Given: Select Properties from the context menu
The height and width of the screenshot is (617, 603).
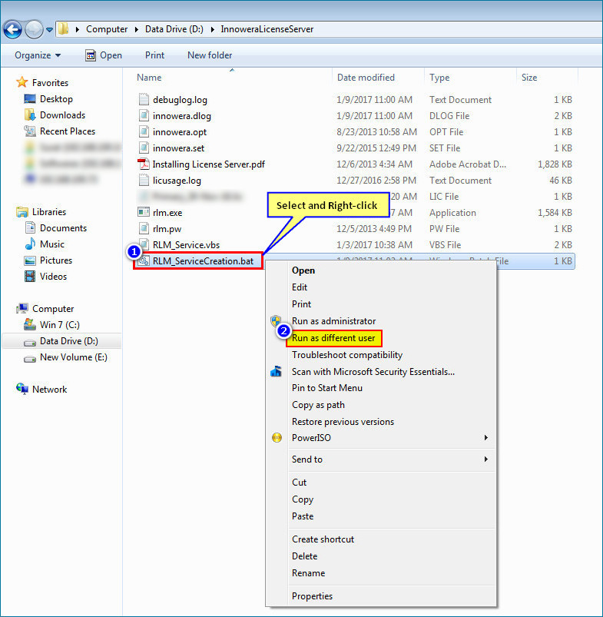Looking at the screenshot, I should [x=312, y=596].
